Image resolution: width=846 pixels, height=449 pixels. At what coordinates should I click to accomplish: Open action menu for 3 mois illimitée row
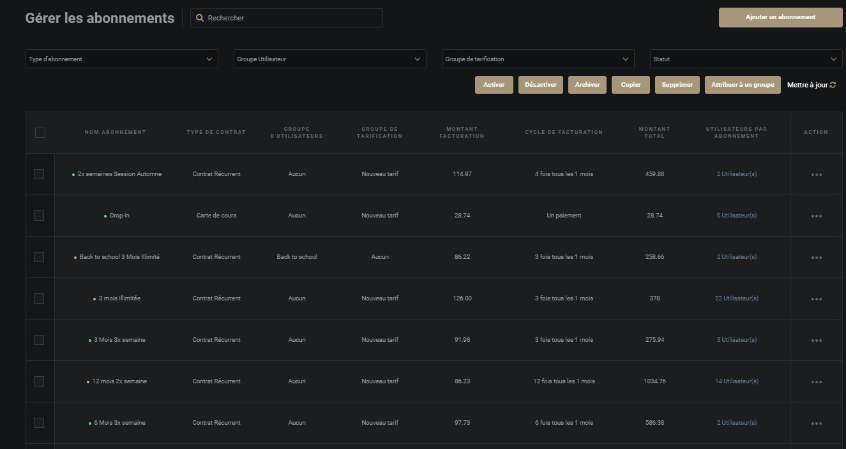point(816,299)
